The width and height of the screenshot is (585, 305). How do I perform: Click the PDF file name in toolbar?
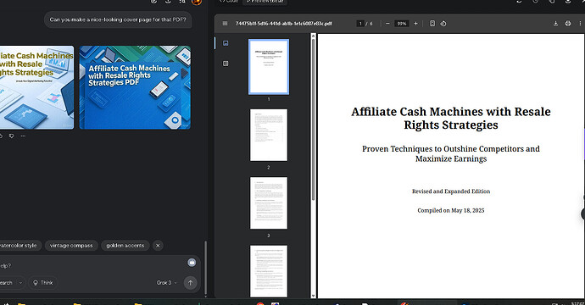[283, 24]
